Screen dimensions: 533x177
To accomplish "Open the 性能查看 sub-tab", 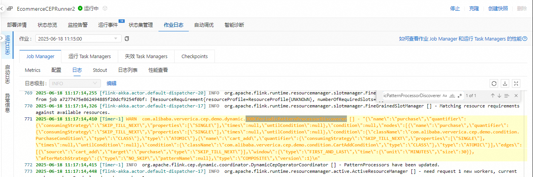I will pos(158,70).
